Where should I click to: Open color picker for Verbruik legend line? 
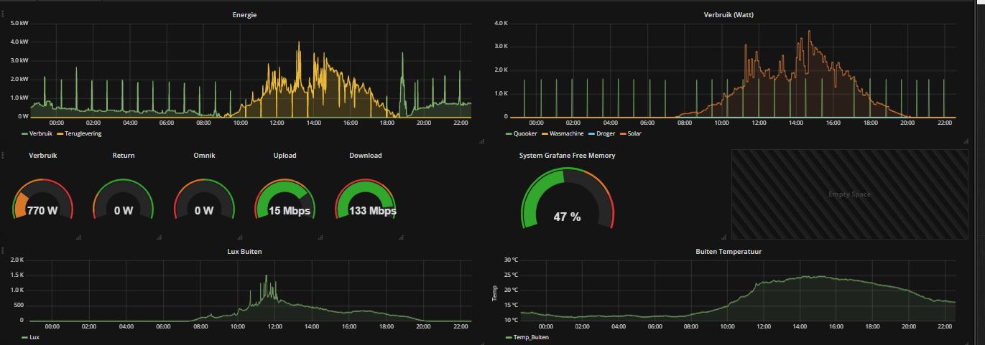pyautogui.click(x=24, y=133)
